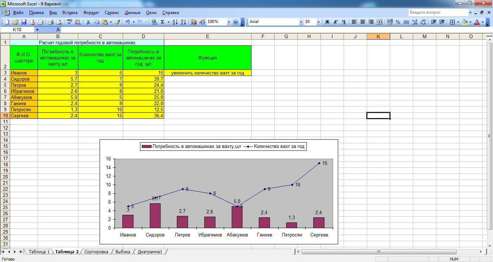Open the Правка menu
The width and height of the screenshot is (493, 262).
36,13
